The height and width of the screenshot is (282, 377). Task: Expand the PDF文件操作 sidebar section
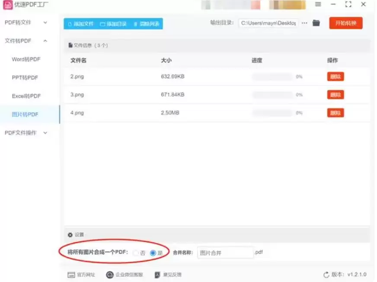click(45, 133)
